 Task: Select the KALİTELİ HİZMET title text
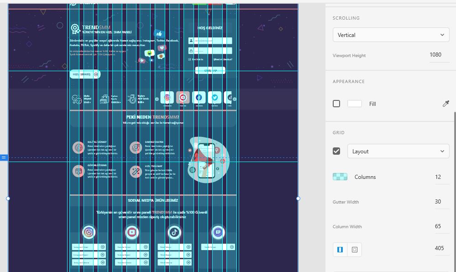coord(97,142)
